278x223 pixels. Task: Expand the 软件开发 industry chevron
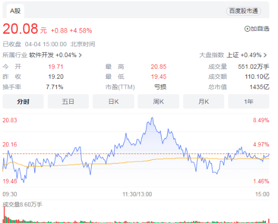(80, 55)
